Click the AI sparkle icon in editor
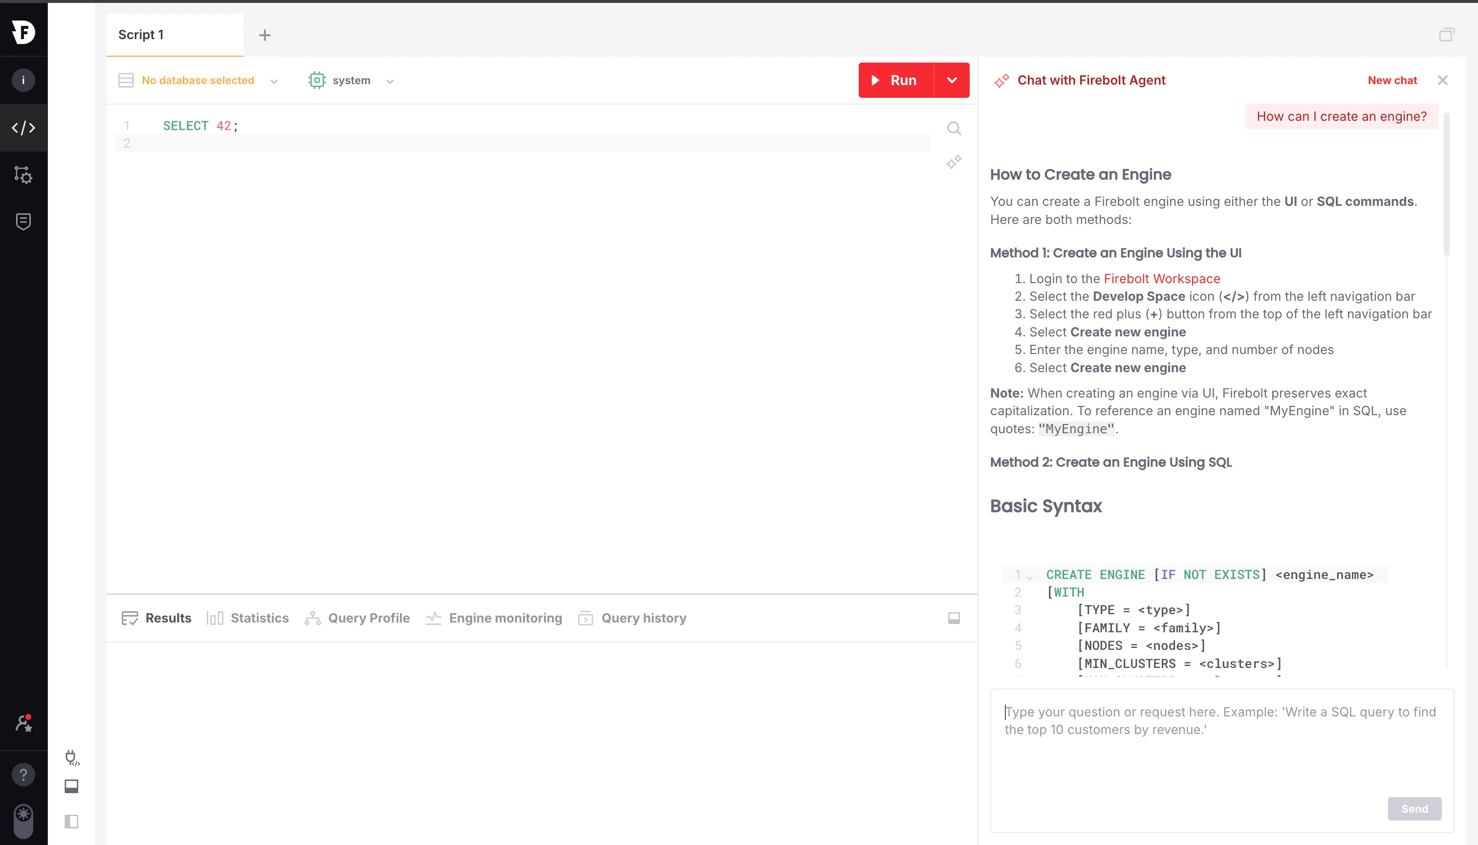 click(x=954, y=162)
